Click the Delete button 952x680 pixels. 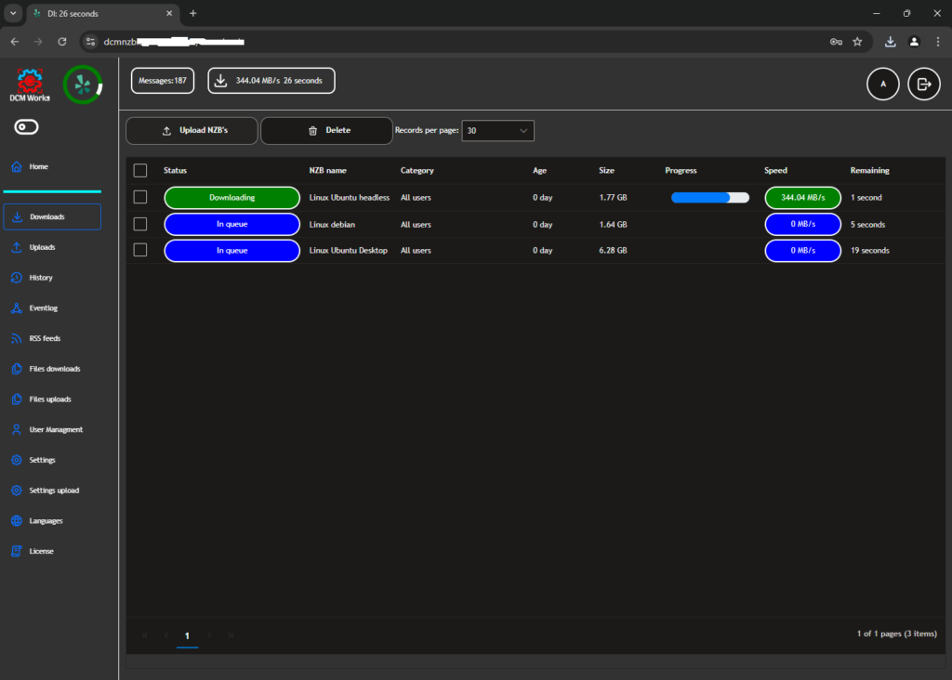326,130
